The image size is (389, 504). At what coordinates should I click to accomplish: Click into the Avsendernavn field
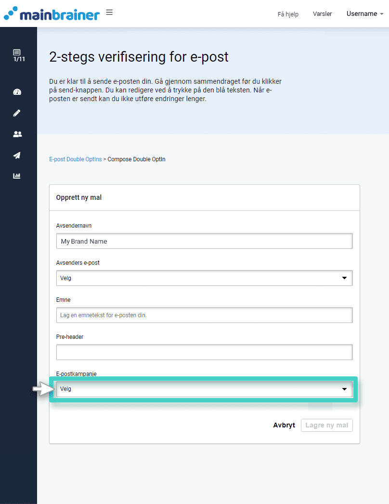(204, 241)
